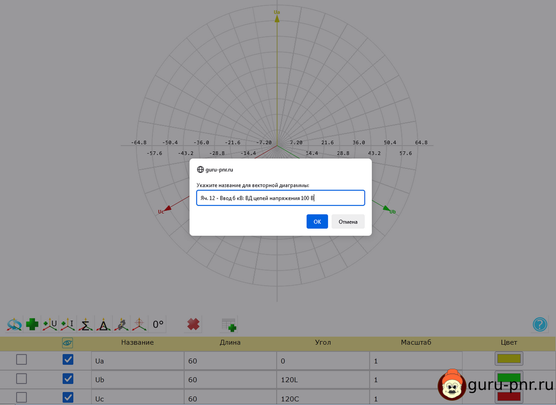The image size is (556, 405).
Task: Click the length cell 60 in row Uc
Action: [230, 398]
